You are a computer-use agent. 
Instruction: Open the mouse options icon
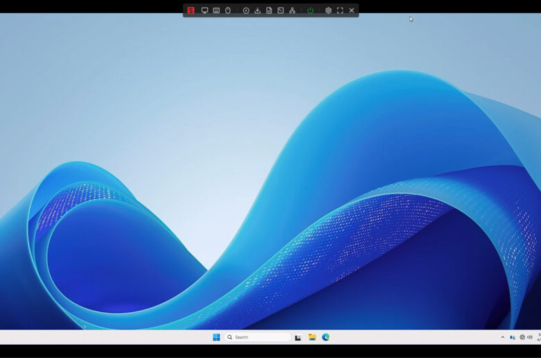[x=227, y=10]
